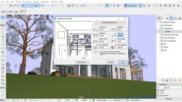Select the Marquee tool in the toolbox
This screenshot has width=182, height=102.
click(3, 22)
